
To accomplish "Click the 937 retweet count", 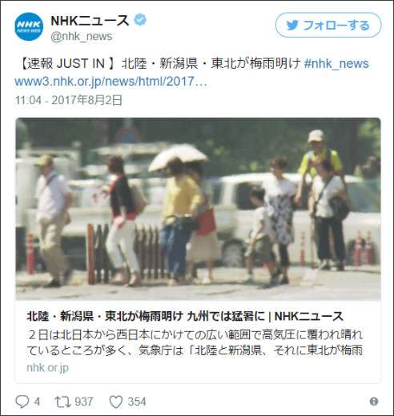I will [x=84, y=402].
